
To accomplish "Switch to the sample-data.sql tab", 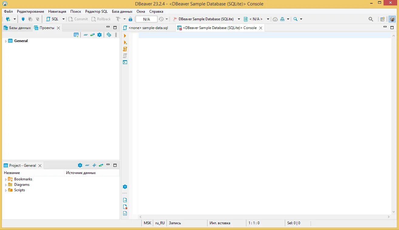I will pos(145,28).
